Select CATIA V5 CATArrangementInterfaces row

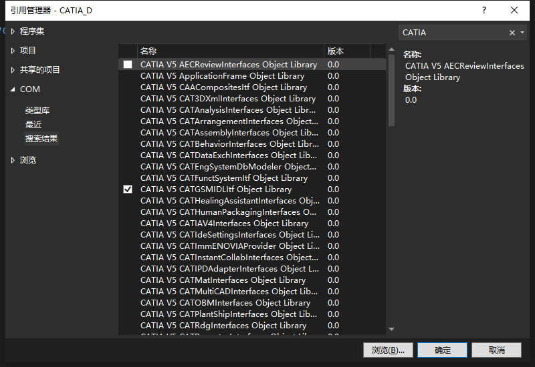pos(252,121)
